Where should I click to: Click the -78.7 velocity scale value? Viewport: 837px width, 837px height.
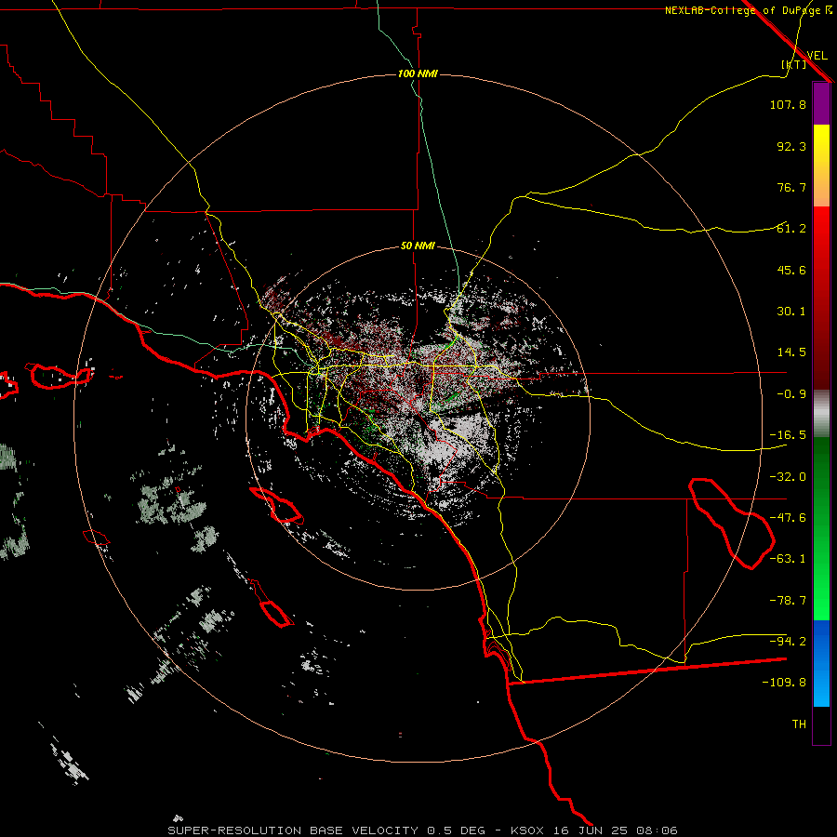point(788,601)
